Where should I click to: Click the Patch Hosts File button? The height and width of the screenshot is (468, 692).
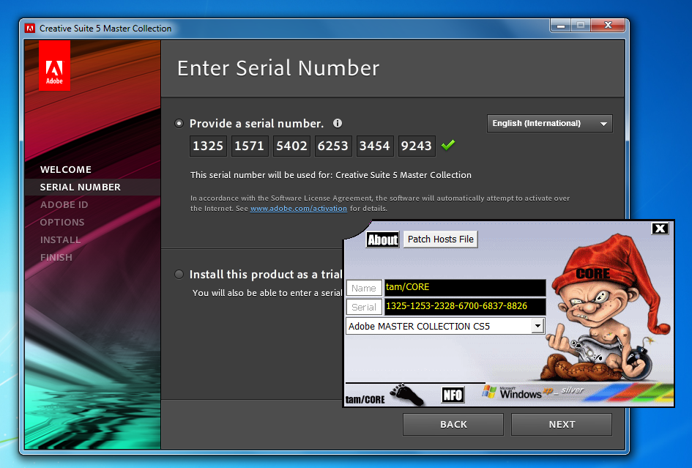click(x=440, y=239)
